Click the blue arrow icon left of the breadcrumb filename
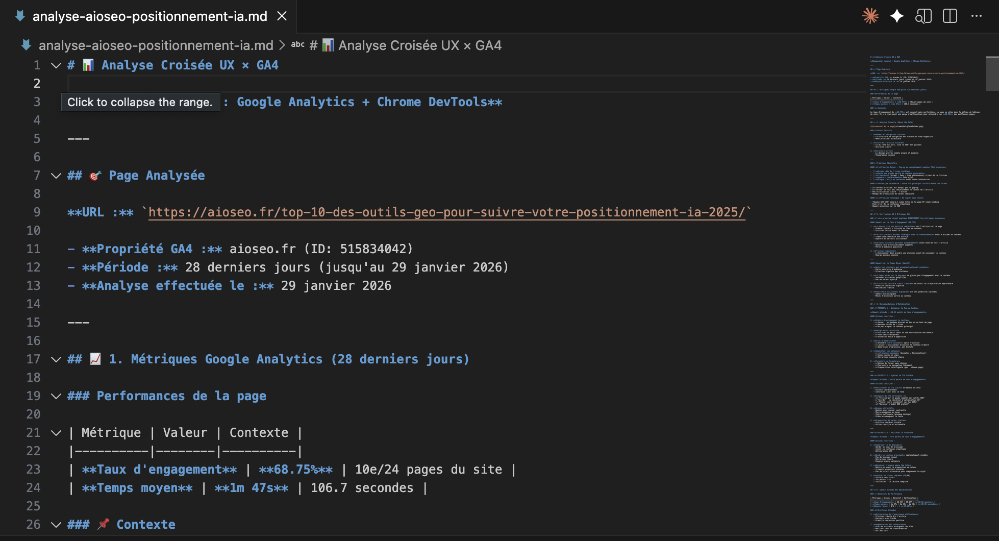Image resolution: width=999 pixels, height=541 pixels. 25,45
